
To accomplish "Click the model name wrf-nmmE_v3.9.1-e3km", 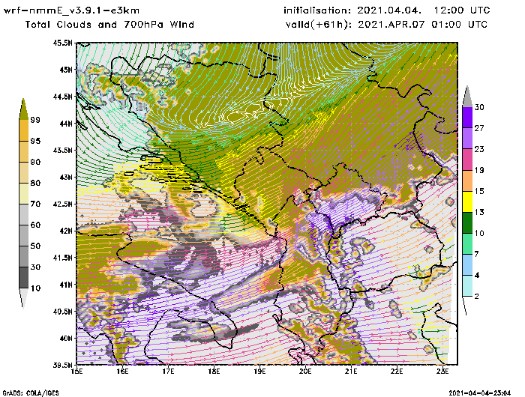I will click(x=71, y=10).
